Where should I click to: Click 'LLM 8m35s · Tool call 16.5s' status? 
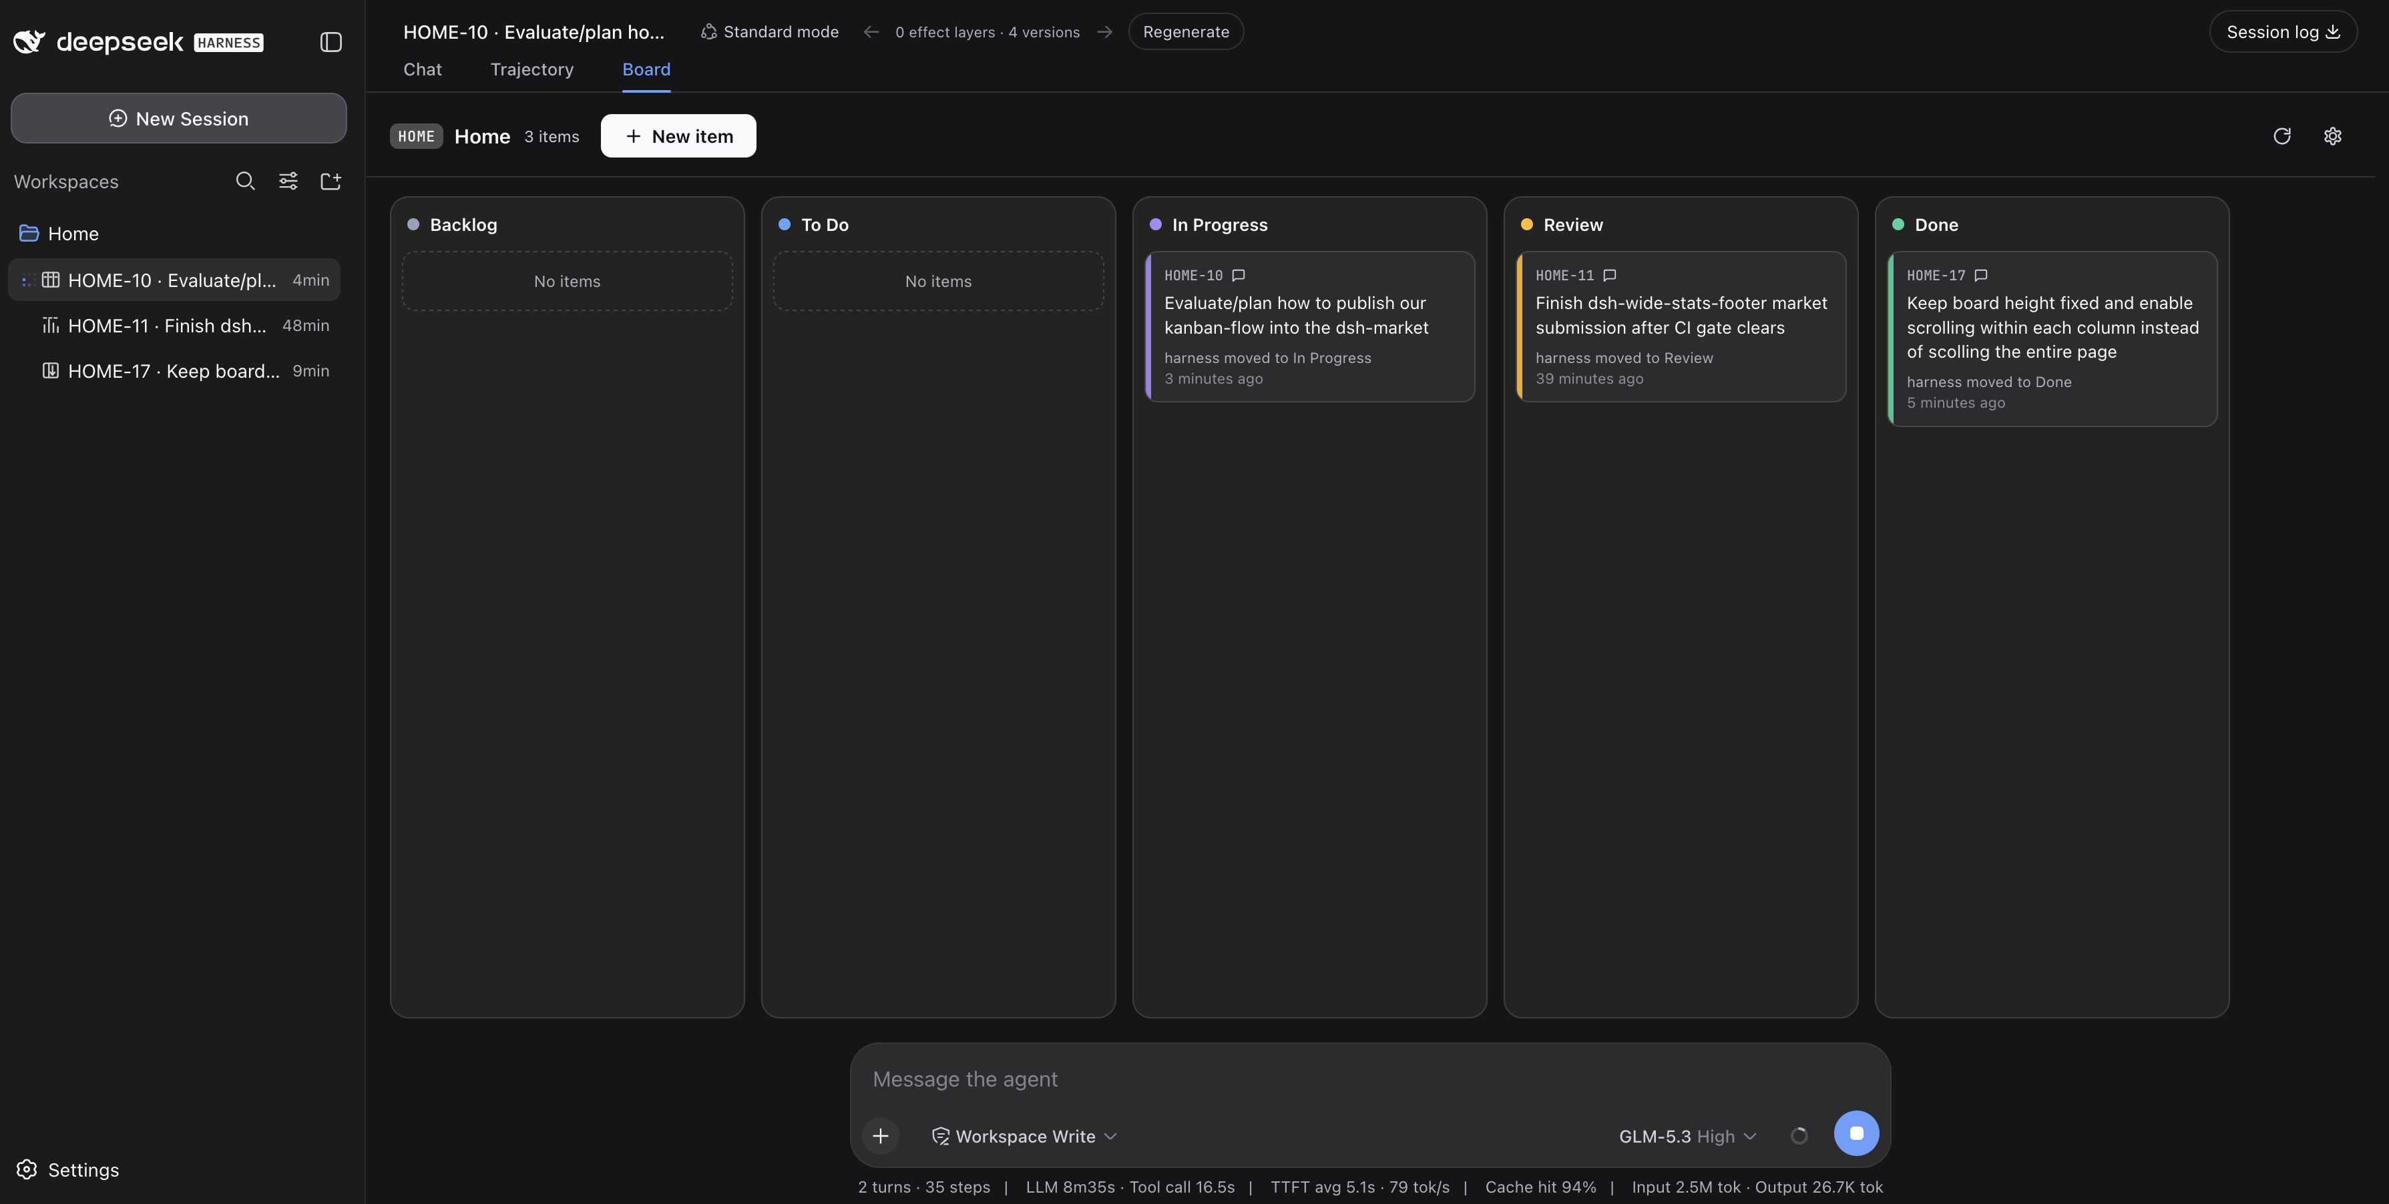[x=1130, y=1187]
